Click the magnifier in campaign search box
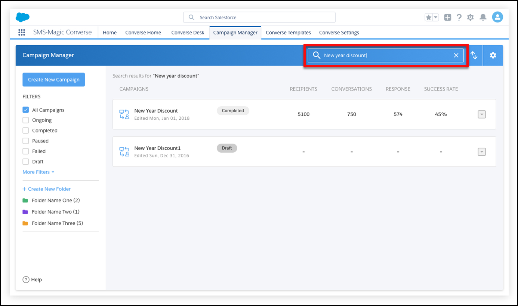This screenshot has height=306, width=518. tap(317, 55)
